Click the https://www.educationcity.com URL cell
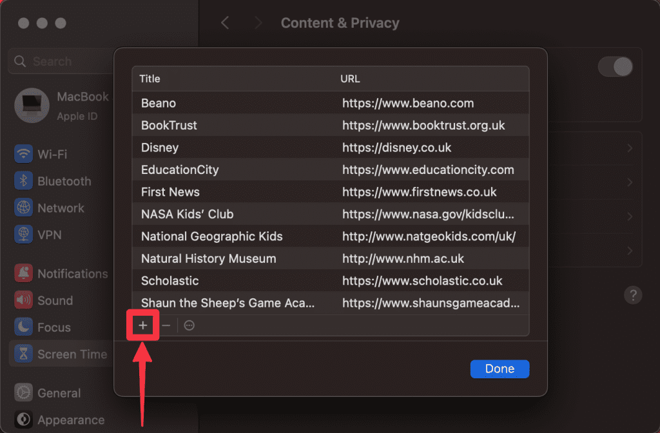This screenshot has width=660, height=433. coord(428,169)
